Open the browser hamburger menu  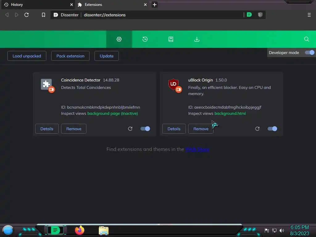pyautogui.click(x=309, y=15)
